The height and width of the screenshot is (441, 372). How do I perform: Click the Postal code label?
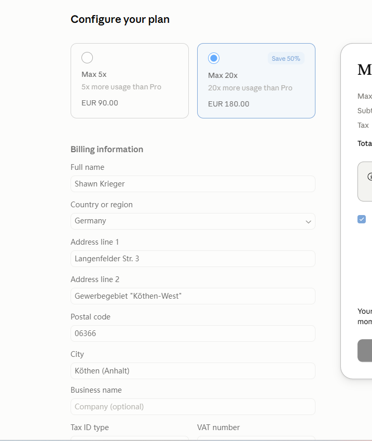click(90, 317)
